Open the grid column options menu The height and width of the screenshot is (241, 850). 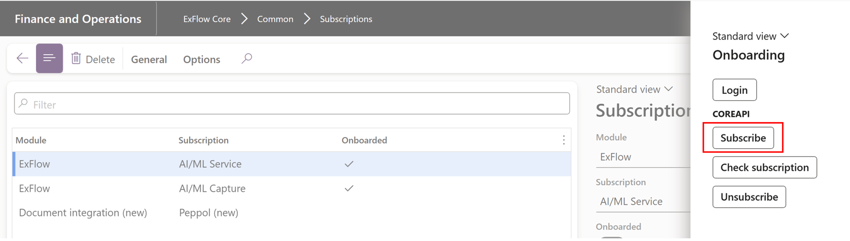(x=563, y=140)
